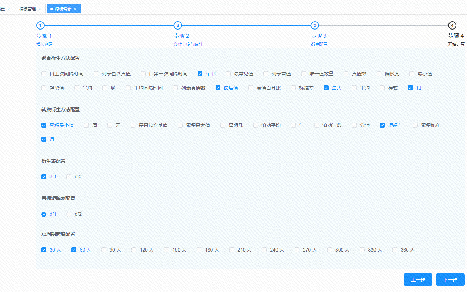Screen dimensions: 467x292
Task: Uncheck the 逻辑与 checkbox
Action: (x=382, y=125)
